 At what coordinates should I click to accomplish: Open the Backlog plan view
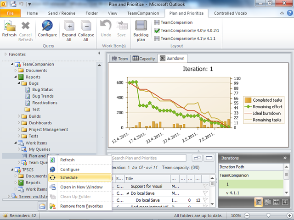tap(141, 26)
